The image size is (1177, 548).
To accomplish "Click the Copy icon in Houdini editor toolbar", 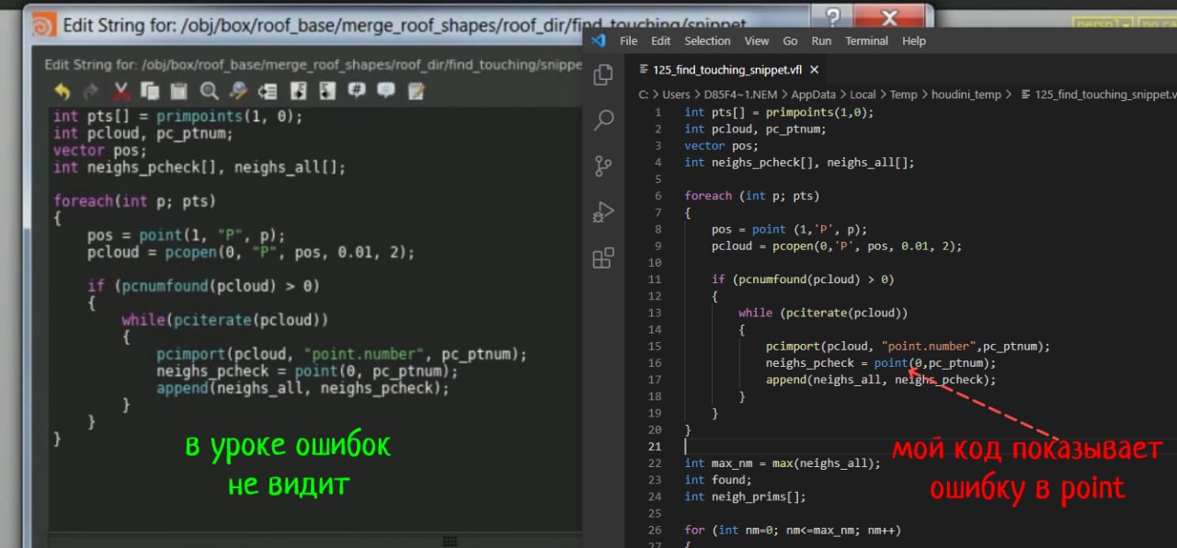I will coord(149,91).
